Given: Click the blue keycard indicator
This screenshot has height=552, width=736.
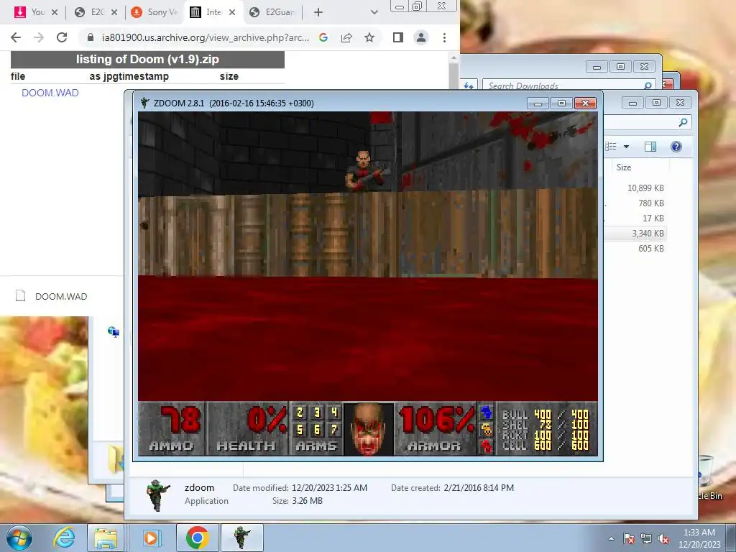Looking at the screenshot, I should coord(487,412).
